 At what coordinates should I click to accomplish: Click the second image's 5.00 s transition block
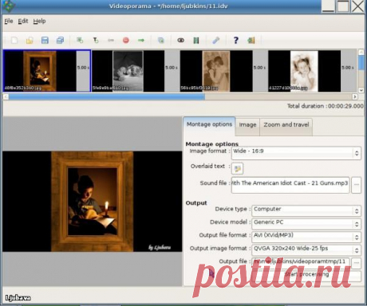pyautogui.click(x=172, y=71)
